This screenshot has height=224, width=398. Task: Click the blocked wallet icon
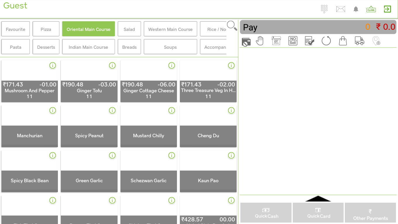tap(246, 41)
